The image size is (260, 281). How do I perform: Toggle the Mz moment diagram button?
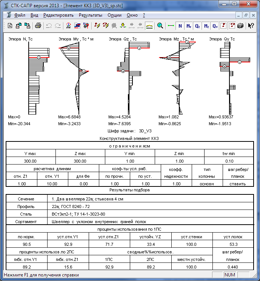[206, 26]
